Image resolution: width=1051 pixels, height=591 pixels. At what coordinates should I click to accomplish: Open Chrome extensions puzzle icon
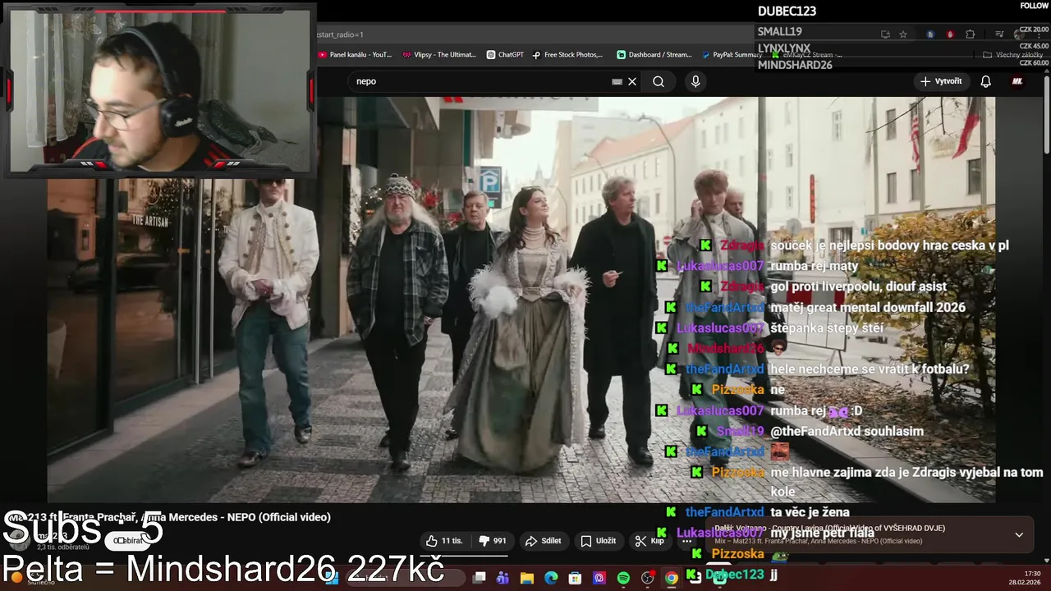(970, 34)
